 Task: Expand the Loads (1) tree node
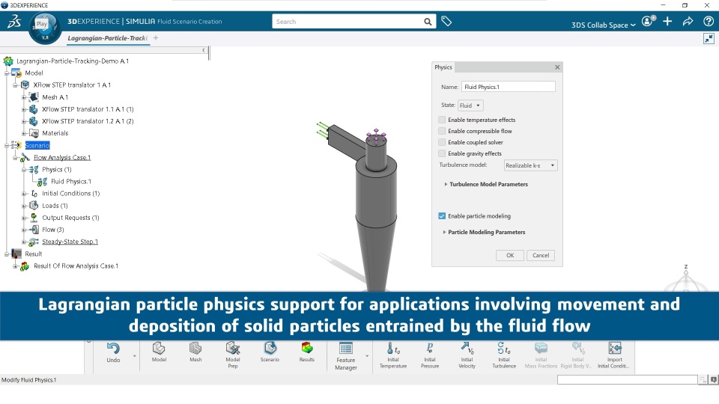(24, 206)
